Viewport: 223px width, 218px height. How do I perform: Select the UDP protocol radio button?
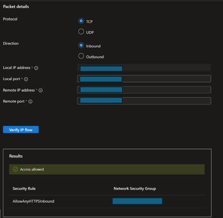(81, 31)
